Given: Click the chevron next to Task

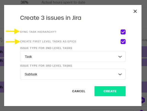Looking at the screenshot, I should (120, 57).
